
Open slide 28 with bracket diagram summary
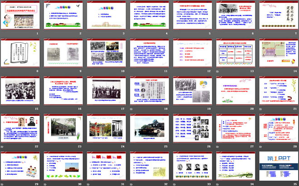277,129
